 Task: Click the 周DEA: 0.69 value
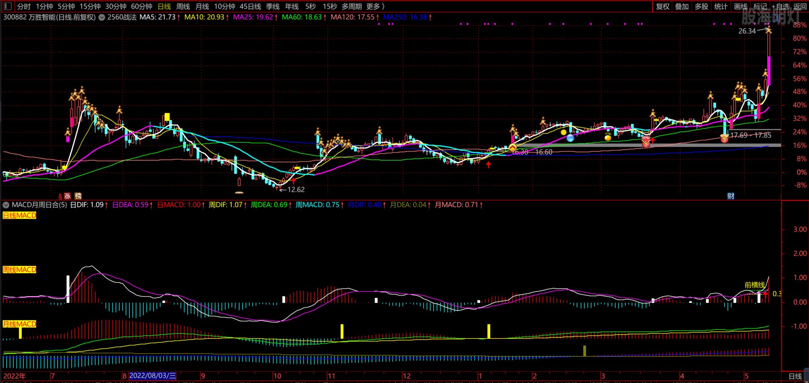(269, 205)
